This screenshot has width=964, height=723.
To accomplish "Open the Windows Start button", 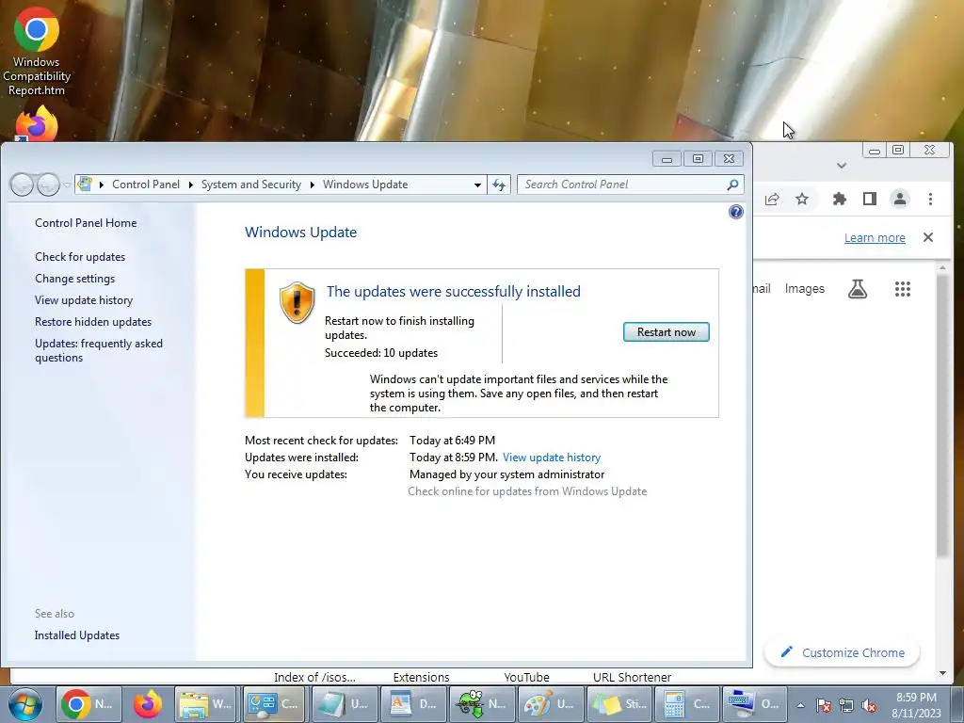I will point(25,704).
